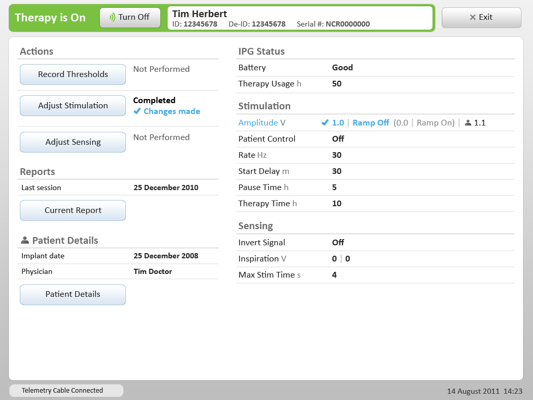Image resolution: width=533 pixels, height=400 pixels.
Task: View the Current Report
Action: coord(73,210)
